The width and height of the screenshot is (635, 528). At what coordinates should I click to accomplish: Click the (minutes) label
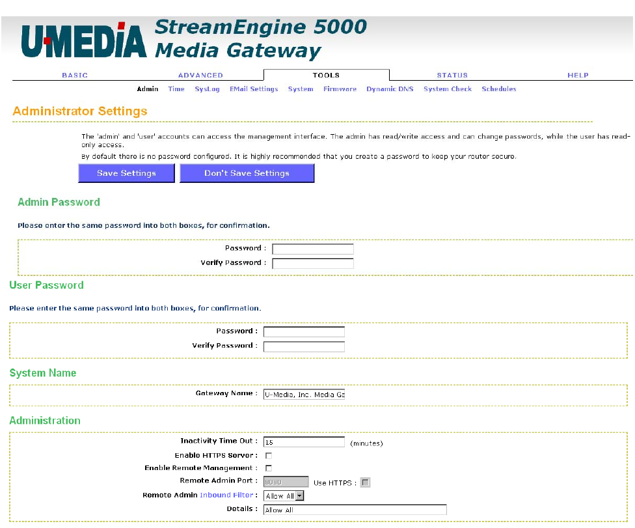[366, 443]
